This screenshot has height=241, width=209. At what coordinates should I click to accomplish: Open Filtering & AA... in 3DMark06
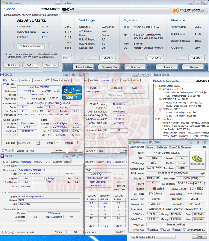point(109,67)
